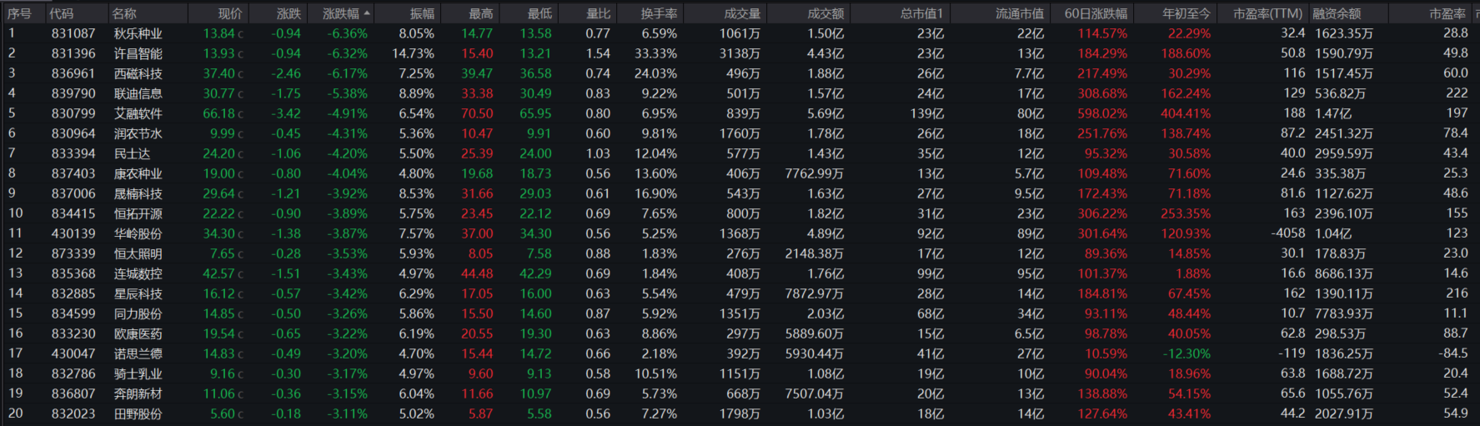Click the daily high price 70.50
The image size is (1480, 426).
pos(477,113)
